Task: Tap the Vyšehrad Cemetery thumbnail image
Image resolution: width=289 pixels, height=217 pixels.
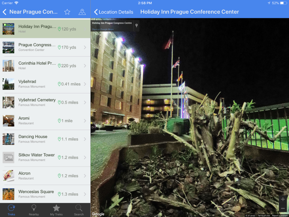Action: click(x=8, y=102)
